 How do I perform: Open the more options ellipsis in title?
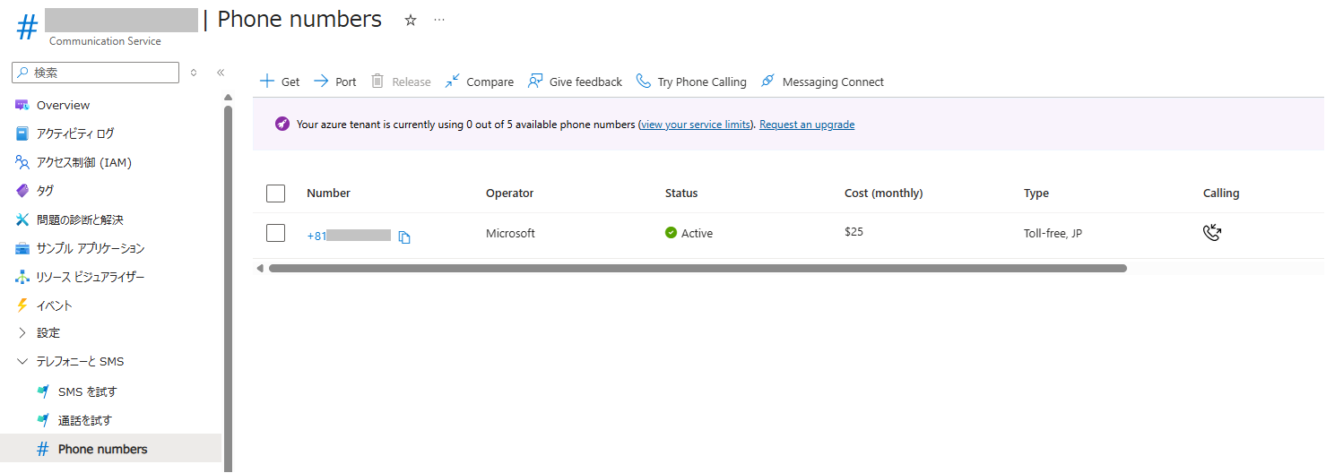coord(439,20)
